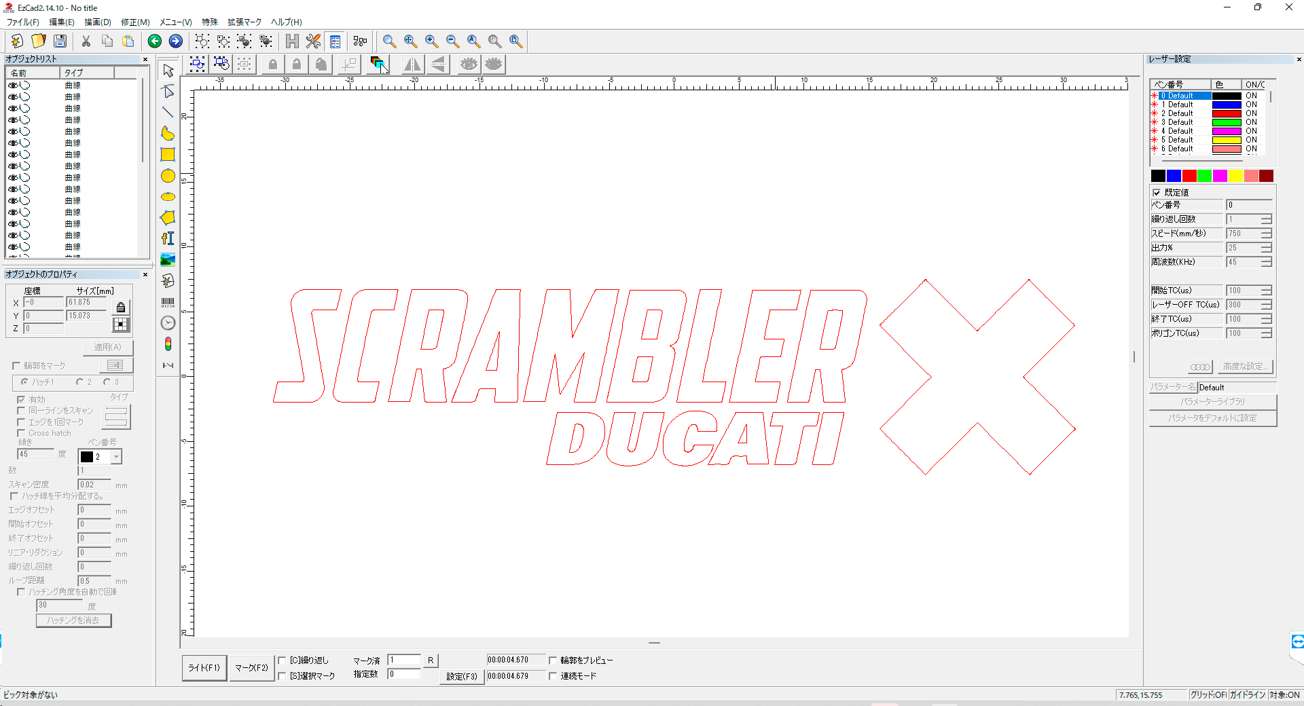The image size is (1304, 706).
Task: Choose the text tool
Action: (x=168, y=238)
